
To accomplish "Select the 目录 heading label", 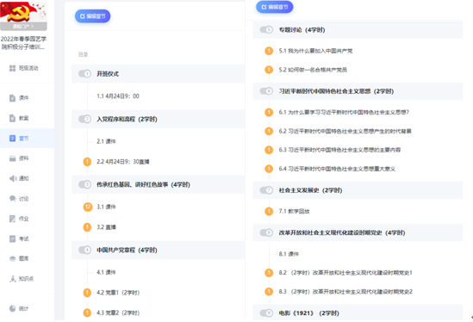I will (83, 54).
